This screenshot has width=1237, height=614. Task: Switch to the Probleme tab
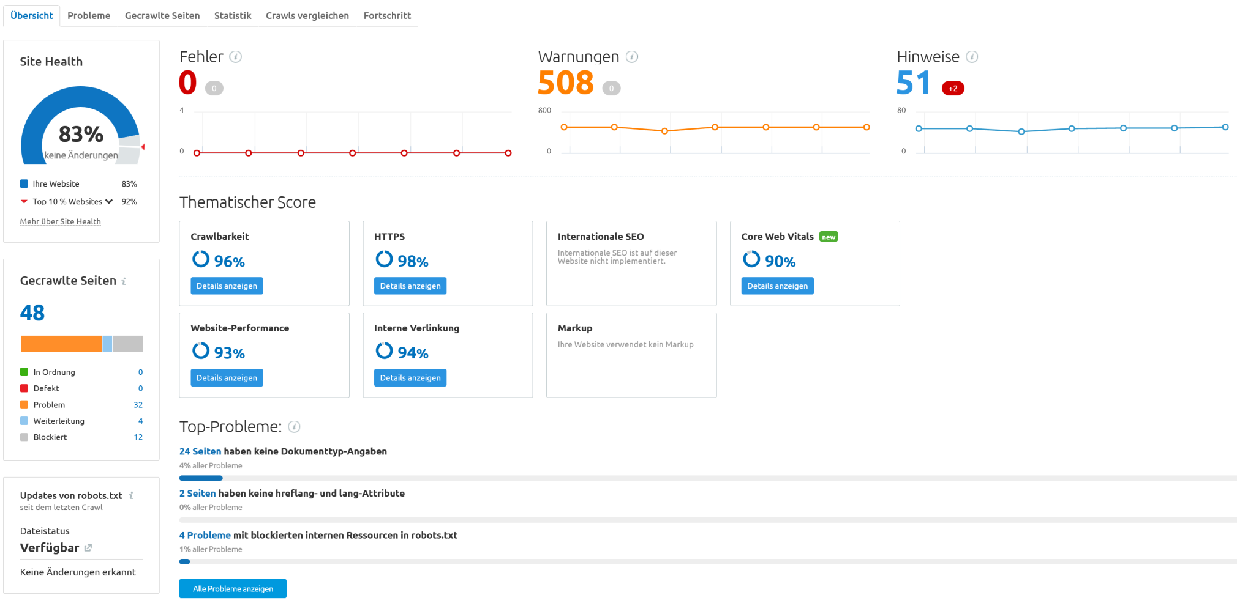point(89,15)
